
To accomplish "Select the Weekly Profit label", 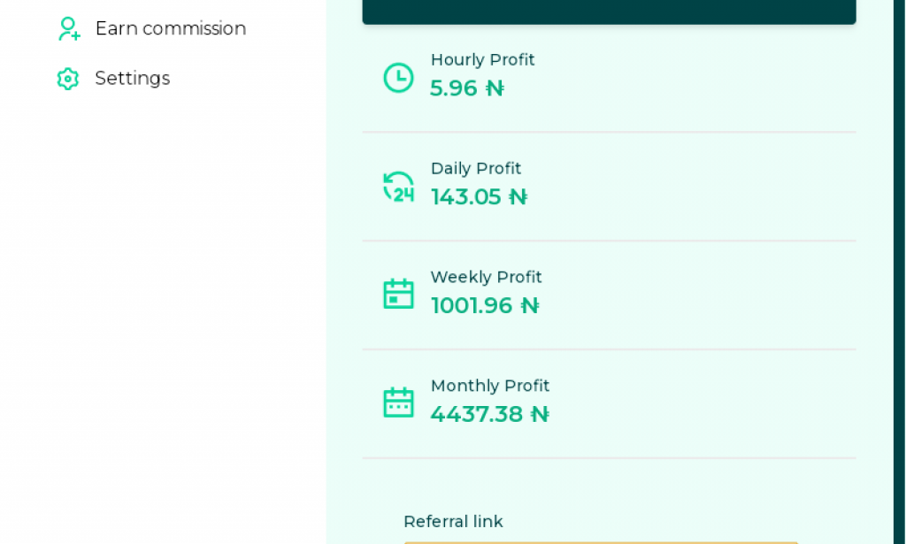I will point(486,278).
